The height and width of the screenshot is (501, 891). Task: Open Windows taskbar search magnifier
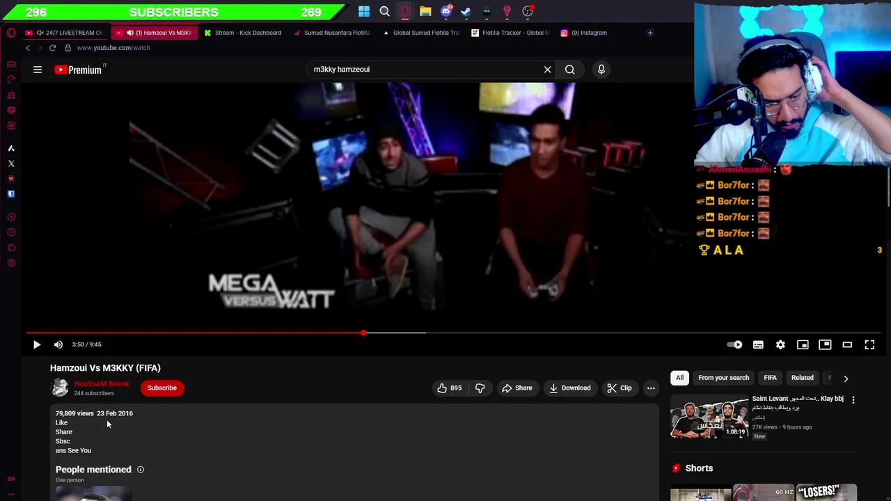(x=384, y=11)
